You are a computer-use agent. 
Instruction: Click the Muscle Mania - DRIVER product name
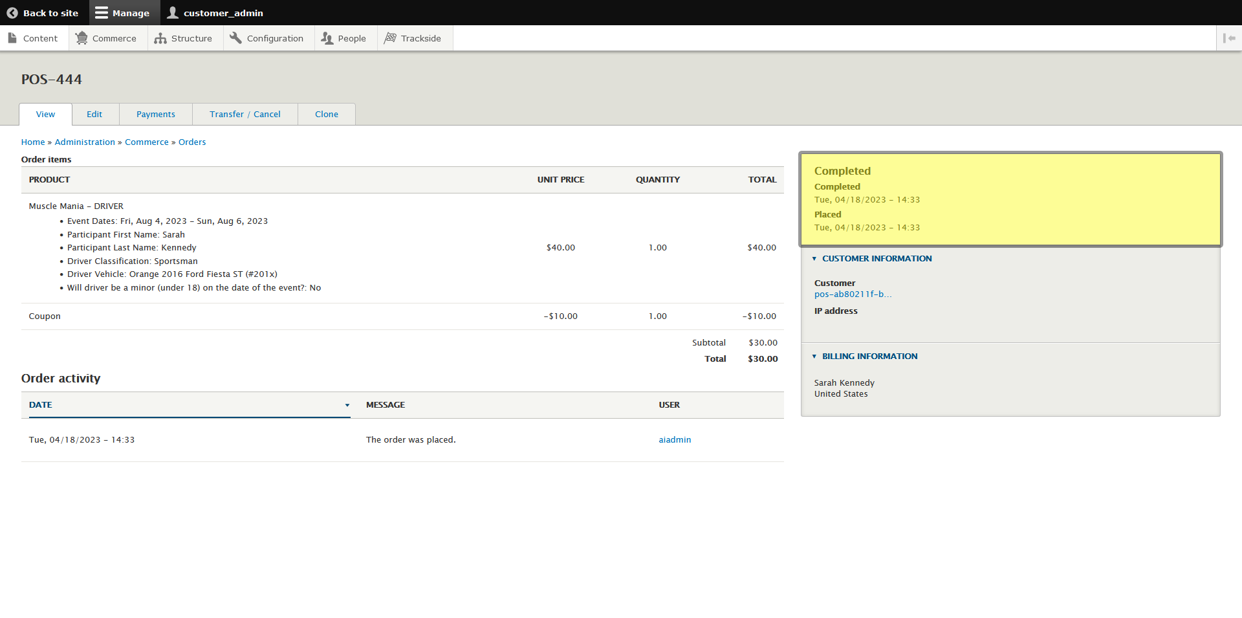coord(76,206)
